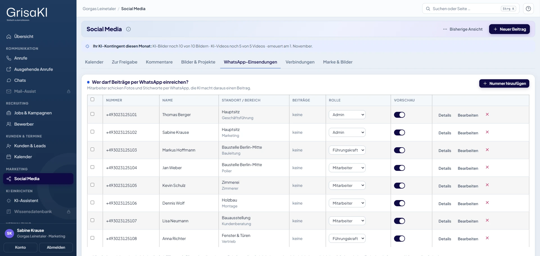Open the Bisherige Ansicht option
540x256 pixels.
[x=463, y=29]
